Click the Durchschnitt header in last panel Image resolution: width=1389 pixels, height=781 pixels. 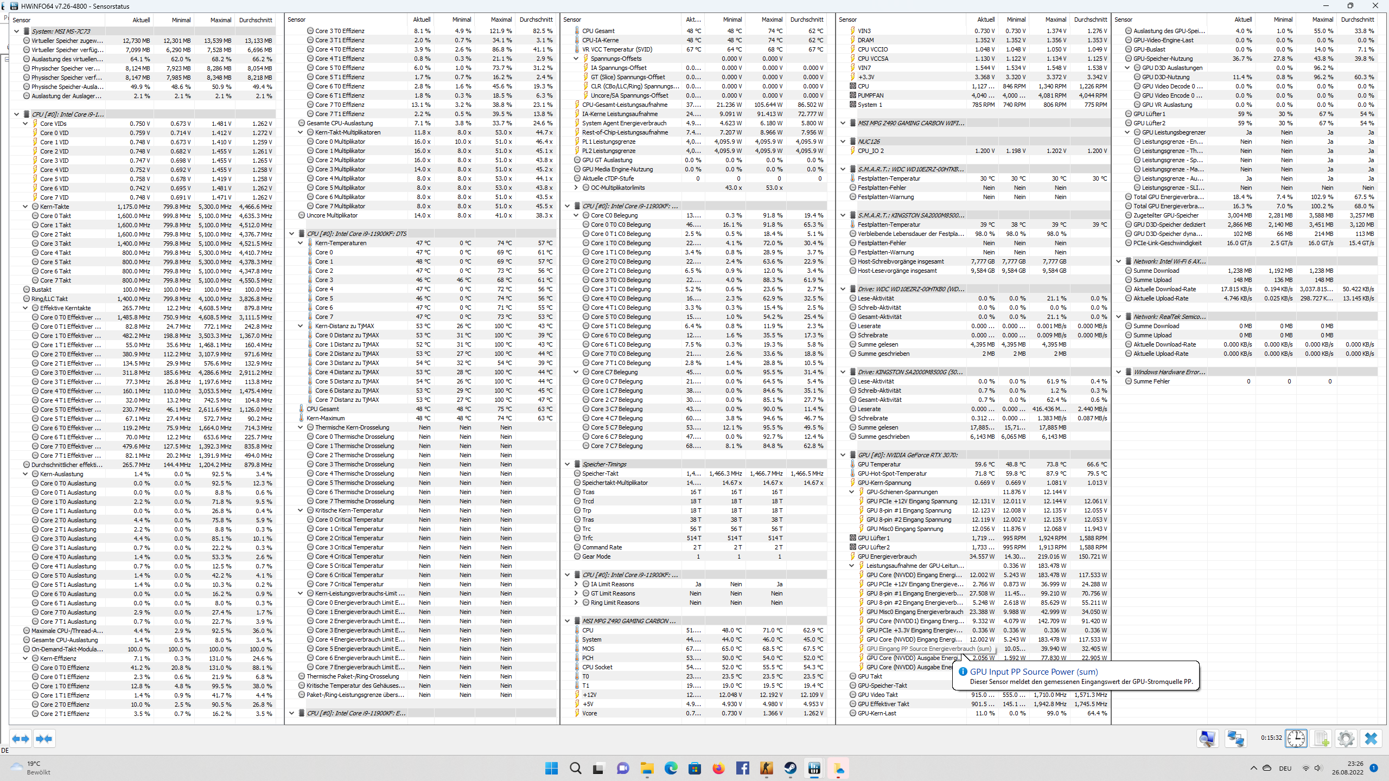(x=1357, y=20)
